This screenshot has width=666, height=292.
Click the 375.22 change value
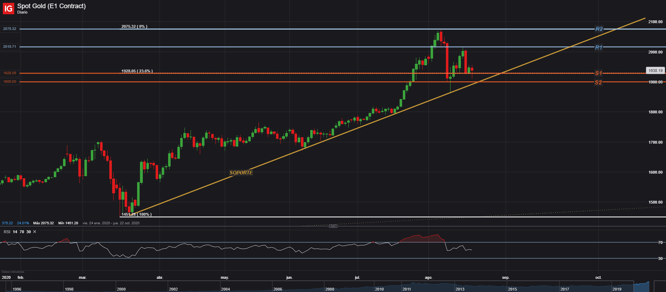pyautogui.click(x=7, y=223)
